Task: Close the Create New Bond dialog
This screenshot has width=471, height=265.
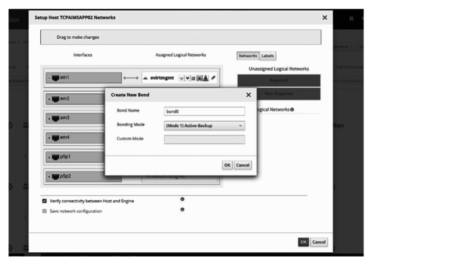Action: [248, 95]
